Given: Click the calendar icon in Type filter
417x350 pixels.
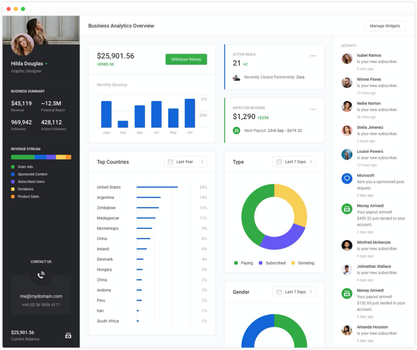Looking at the screenshot, I should coord(279,162).
